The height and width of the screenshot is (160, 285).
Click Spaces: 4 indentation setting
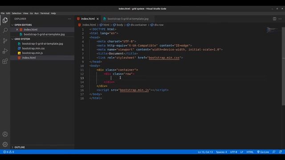pyautogui.click(x=221, y=152)
